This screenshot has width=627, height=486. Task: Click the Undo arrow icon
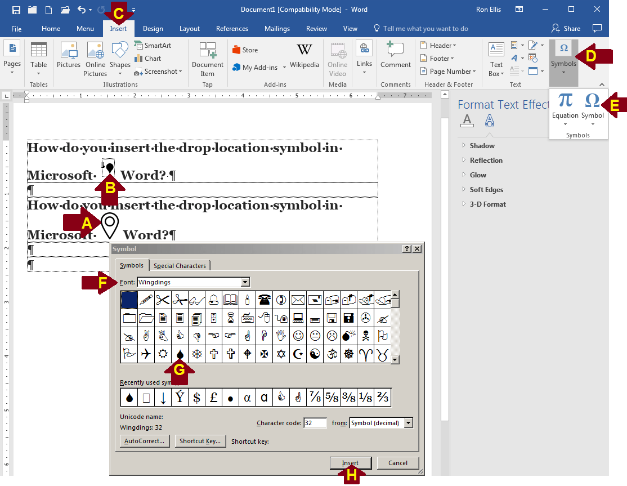pyautogui.click(x=82, y=10)
